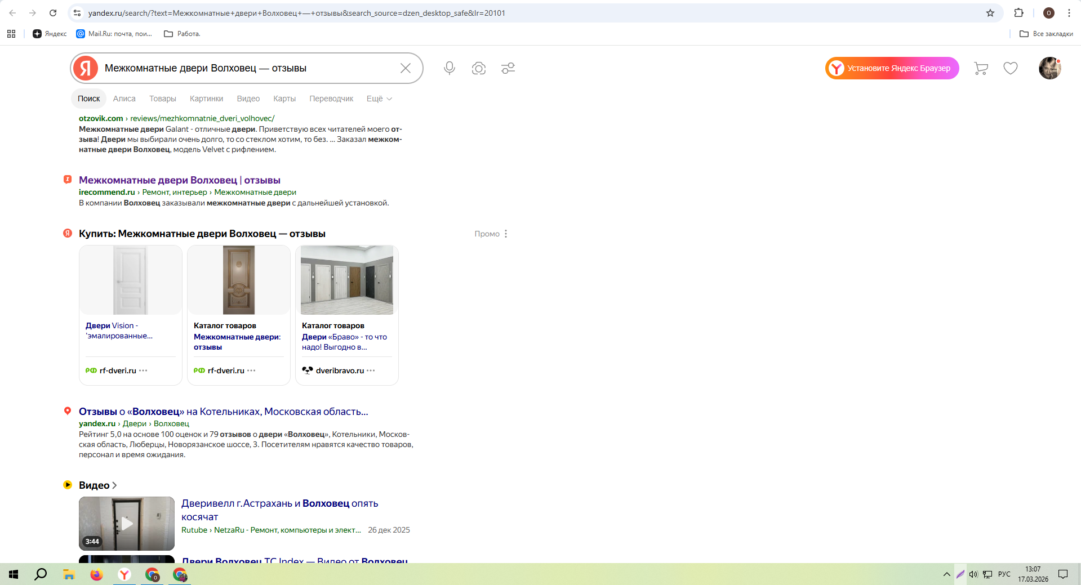
Task: Open search settings sliders icon
Action: (x=508, y=68)
